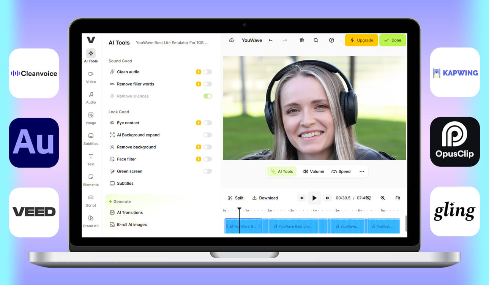The height and width of the screenshot is (285, 489).
Task: Click the Eye contact premium badge
Action: pos(199,123)
